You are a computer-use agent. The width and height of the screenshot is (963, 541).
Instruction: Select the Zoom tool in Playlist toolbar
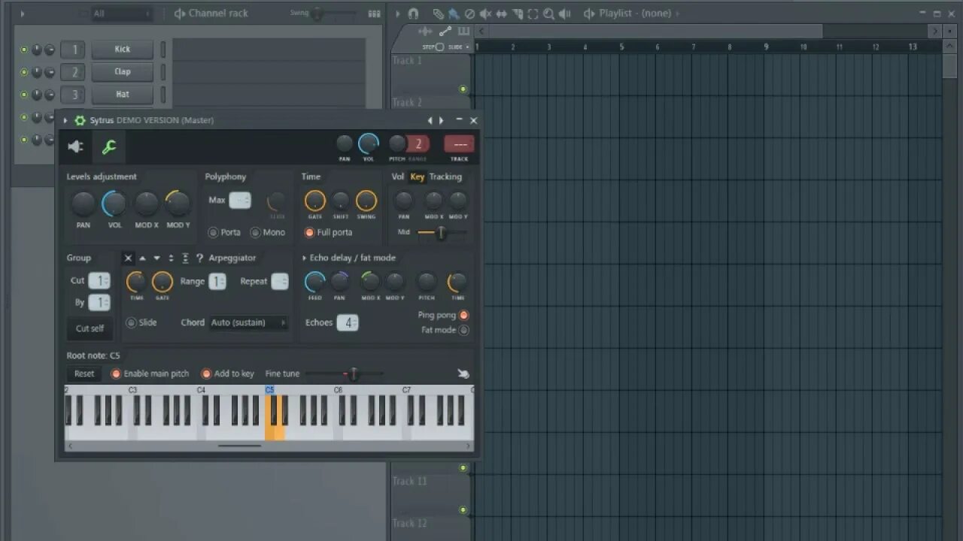coord(548,14)
